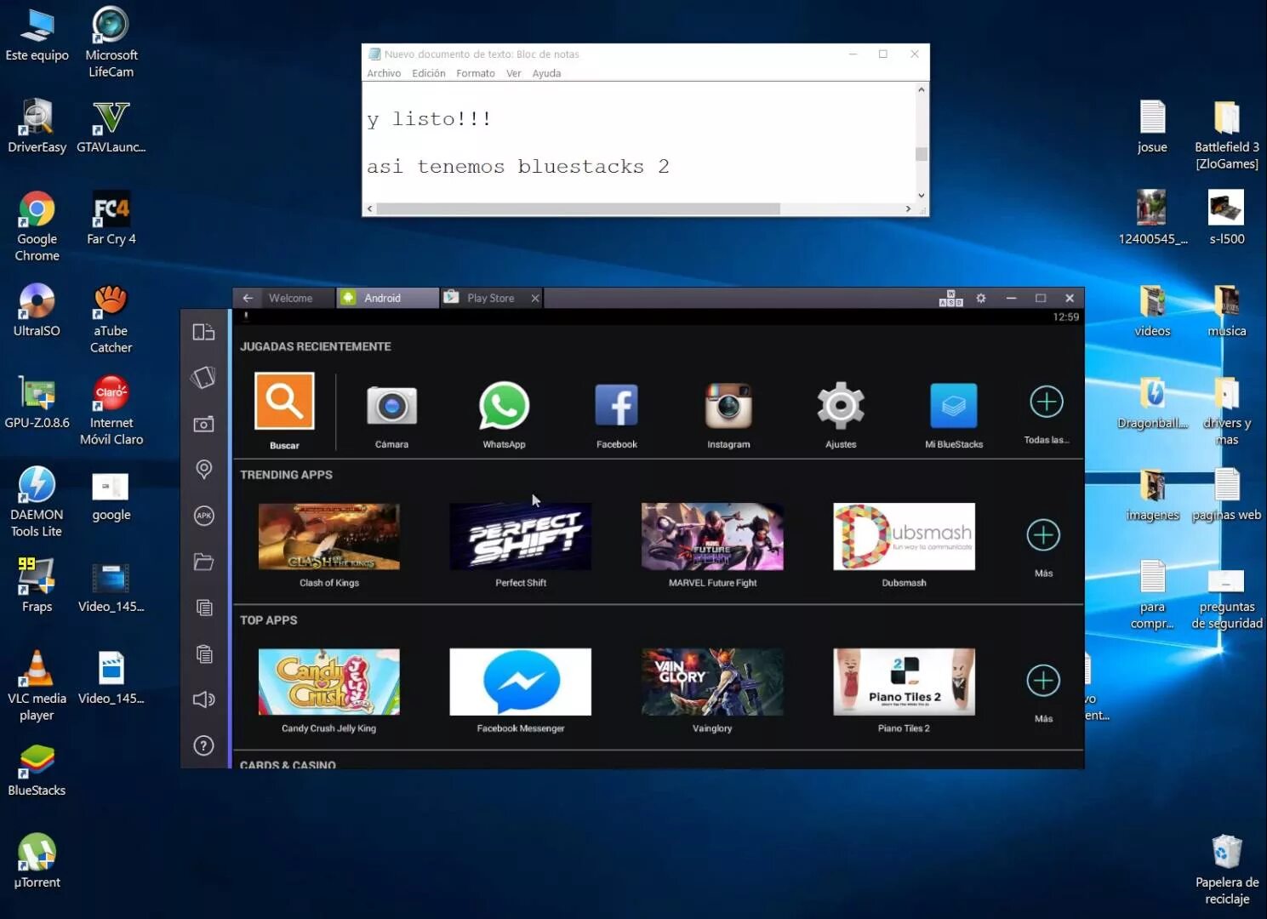The image size is (1267, 919).
Task: Click Notepad horizontal scrollbar thumb
Action: tap(578, 208)
